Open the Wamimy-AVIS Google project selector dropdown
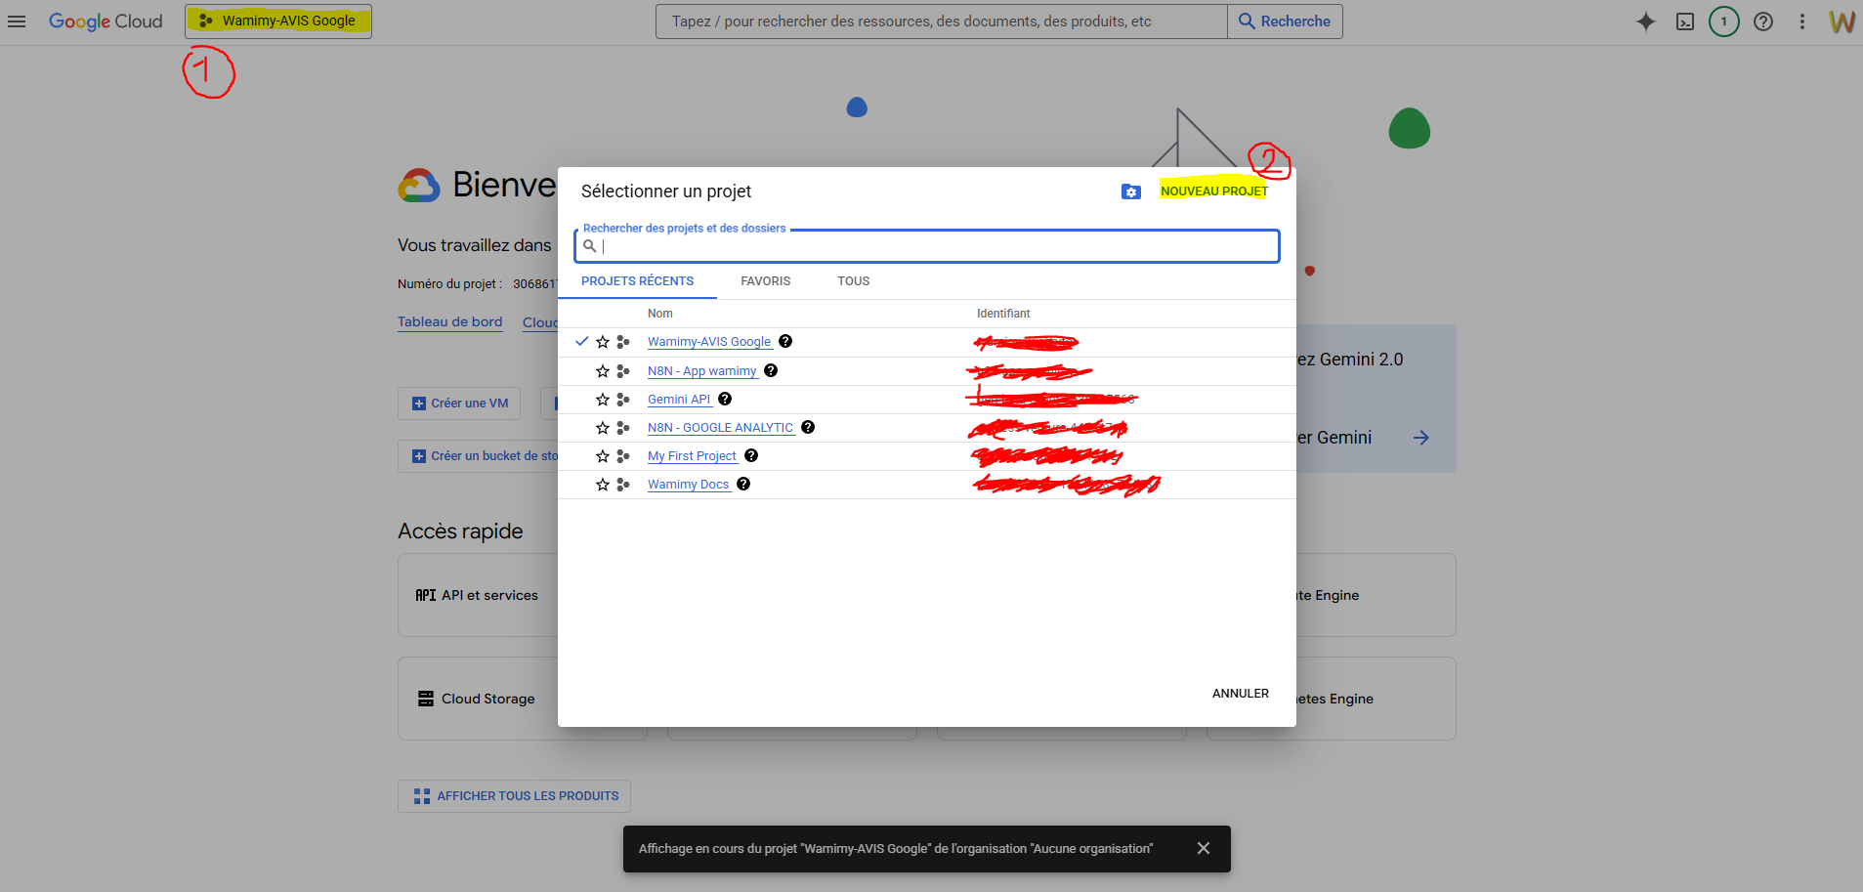Viewport: 1863px width, 892px height. click(x=278, y=21)
